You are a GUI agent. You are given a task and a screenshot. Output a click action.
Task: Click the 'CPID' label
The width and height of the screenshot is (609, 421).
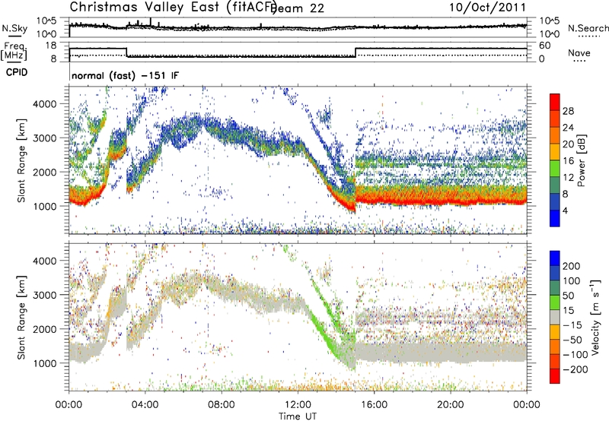point(17,72)
